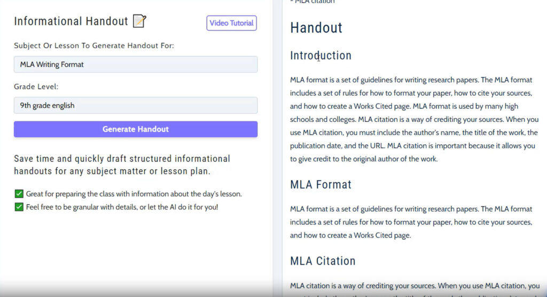547x297 pixels.
Task: Click the 'Handout' main heading
Action: click(316, 28)
